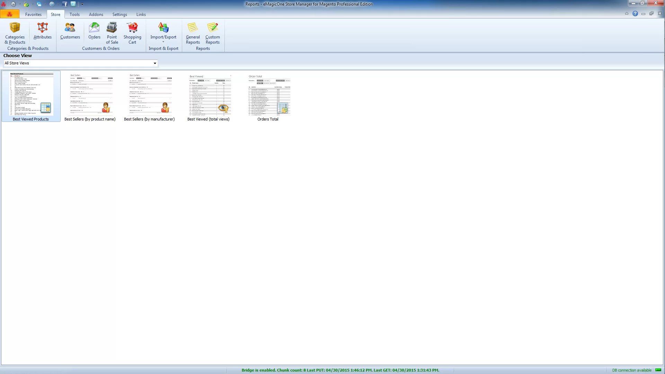The height and width of the screenshot is (374, 665).
Task: Select Best Sellers (by manufacturer) report
Action: point(149,96)
